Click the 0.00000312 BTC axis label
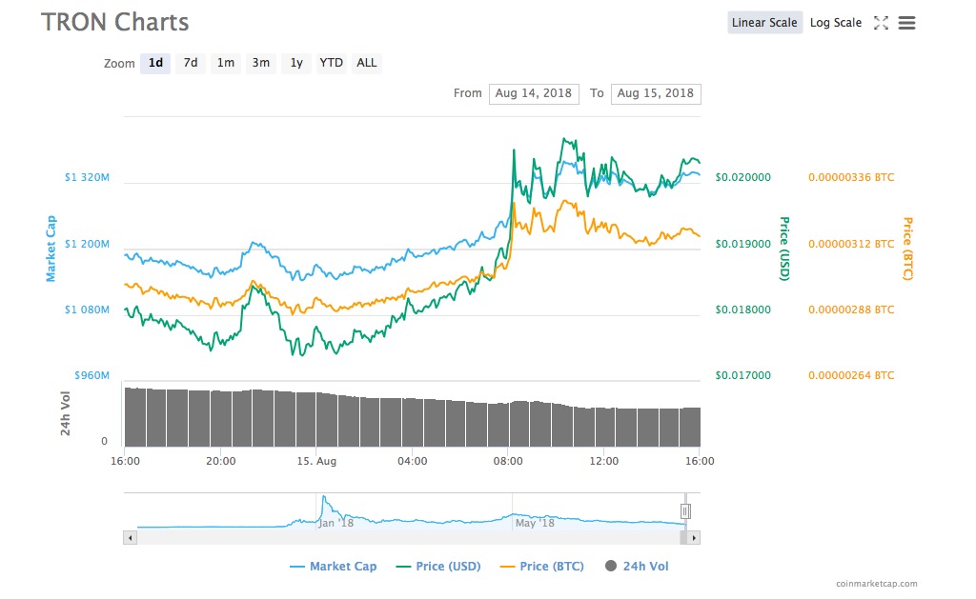Screen dimensions: 976x599 coord(851,244)
